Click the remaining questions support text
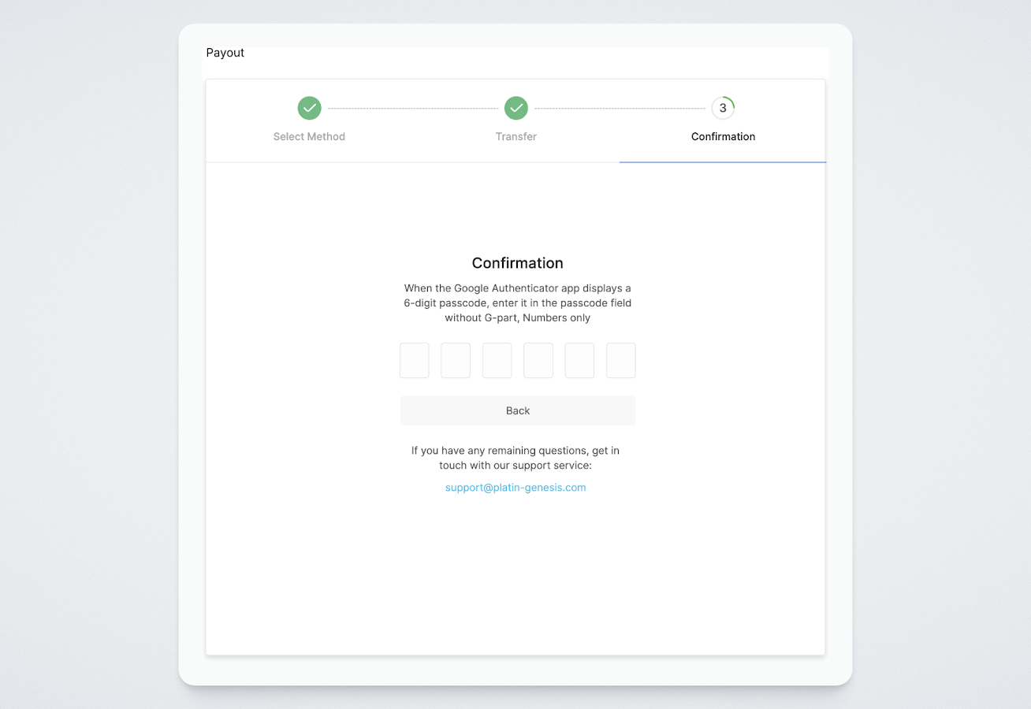 coord(515,458)
